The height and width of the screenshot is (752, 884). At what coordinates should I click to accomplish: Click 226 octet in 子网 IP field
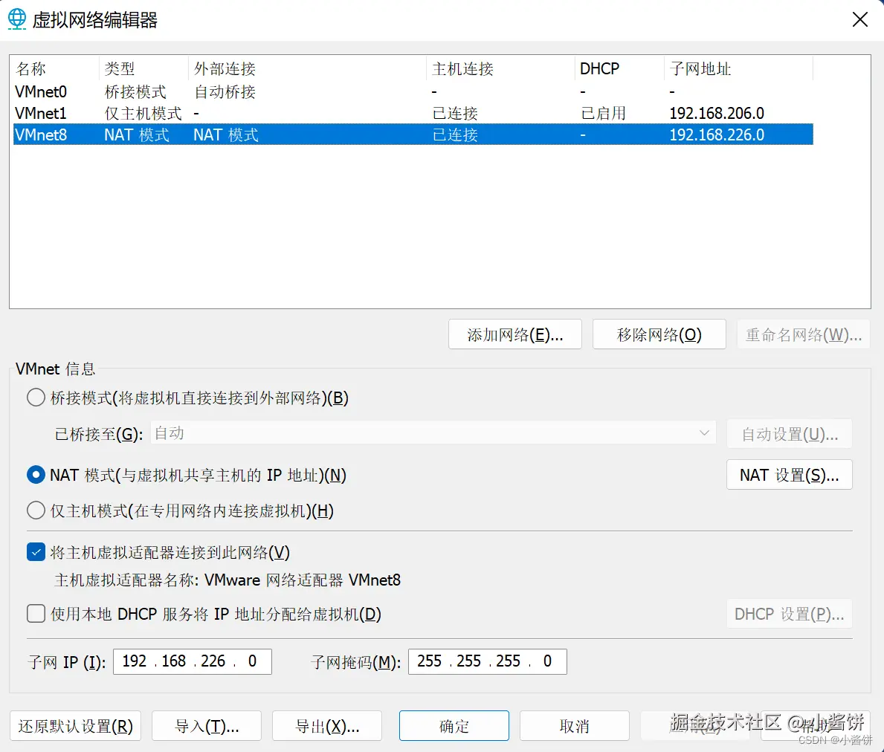pyautogui.click(x=213, y=661)
